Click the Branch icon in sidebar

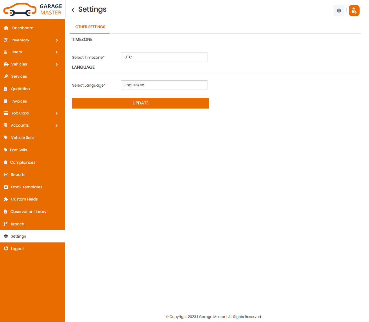pos(6,224)
